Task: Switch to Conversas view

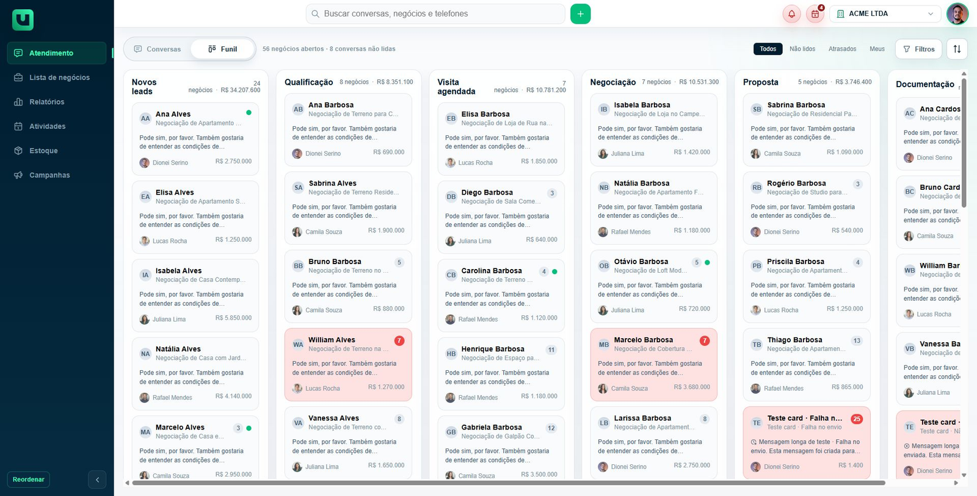Action: 158,49
